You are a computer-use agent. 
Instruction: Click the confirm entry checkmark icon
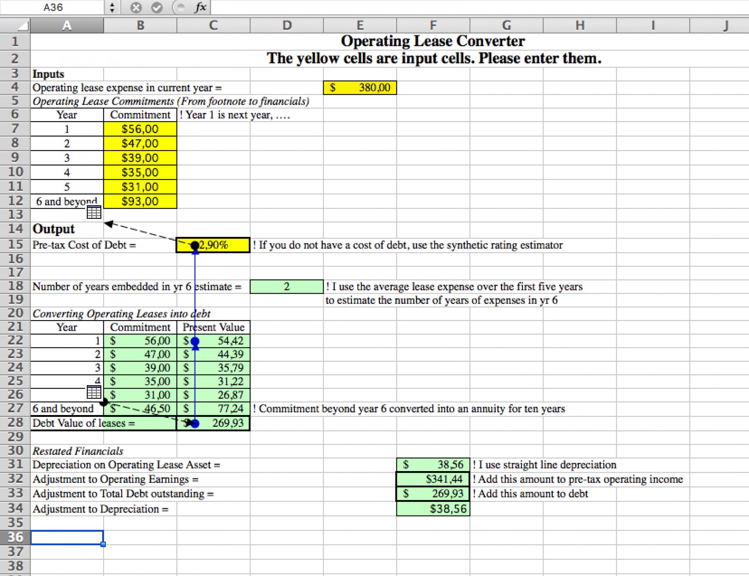[x=157, y=7]
